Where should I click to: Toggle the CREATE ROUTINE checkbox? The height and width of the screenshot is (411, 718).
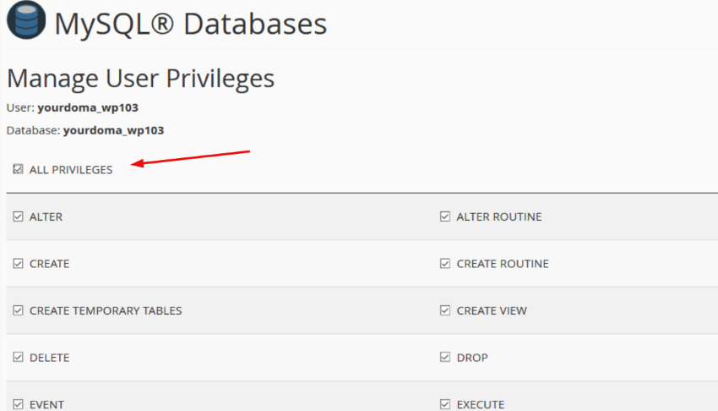pyautogui.click(x=445, y=264)
